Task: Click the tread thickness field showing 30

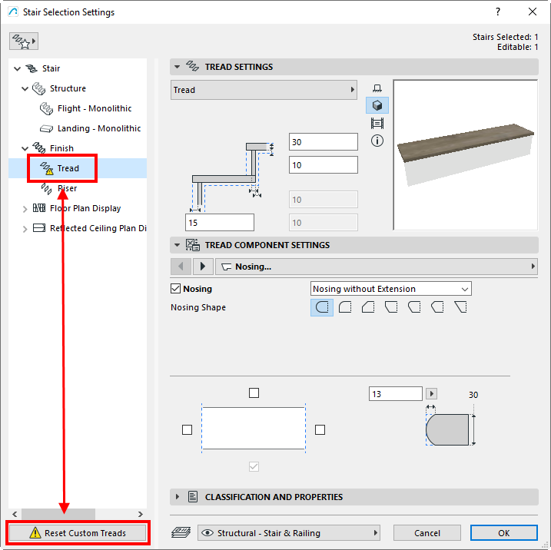Action: [324, 142]
